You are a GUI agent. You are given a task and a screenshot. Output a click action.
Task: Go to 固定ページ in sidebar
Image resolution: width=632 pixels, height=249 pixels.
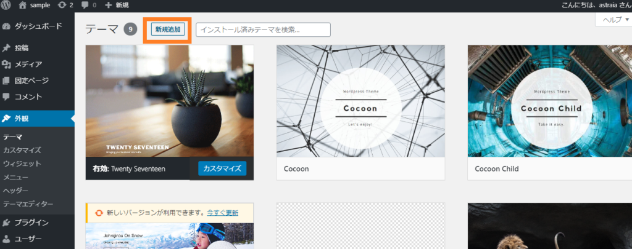tap(31, 81)
